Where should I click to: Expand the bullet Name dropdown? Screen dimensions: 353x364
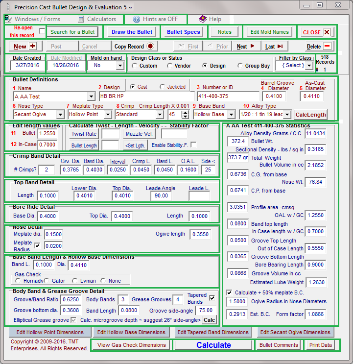click(91, 97)
